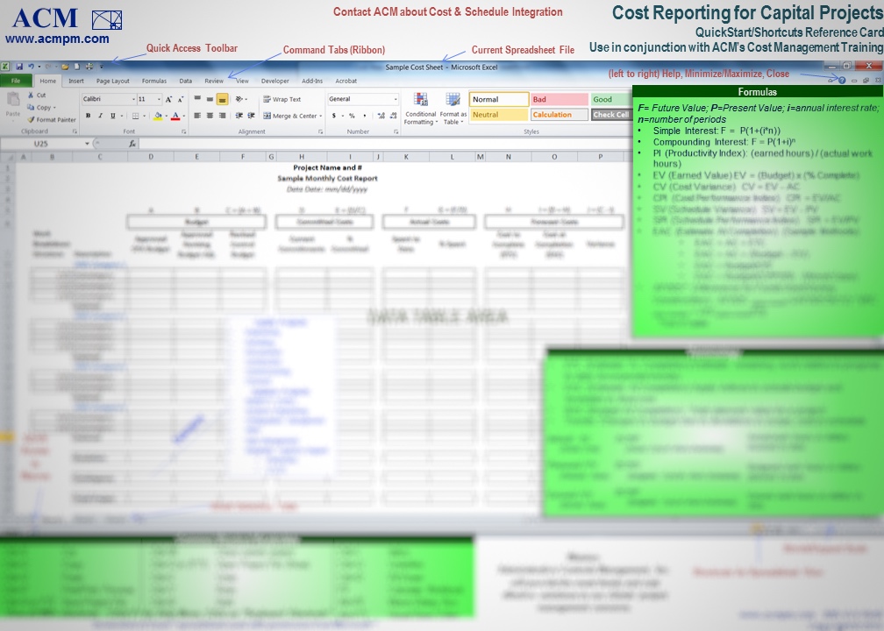The height and width of the screenshot is (631, 884).
Task: Click the Name Box showing U25
Action: [x=43, y=144]
